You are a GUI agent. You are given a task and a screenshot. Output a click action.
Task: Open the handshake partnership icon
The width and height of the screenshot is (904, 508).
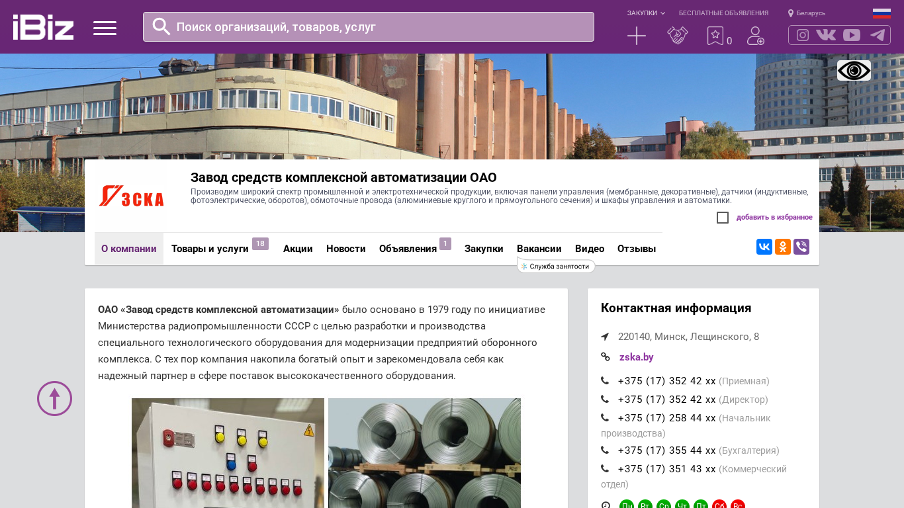(x=678, y=36)
